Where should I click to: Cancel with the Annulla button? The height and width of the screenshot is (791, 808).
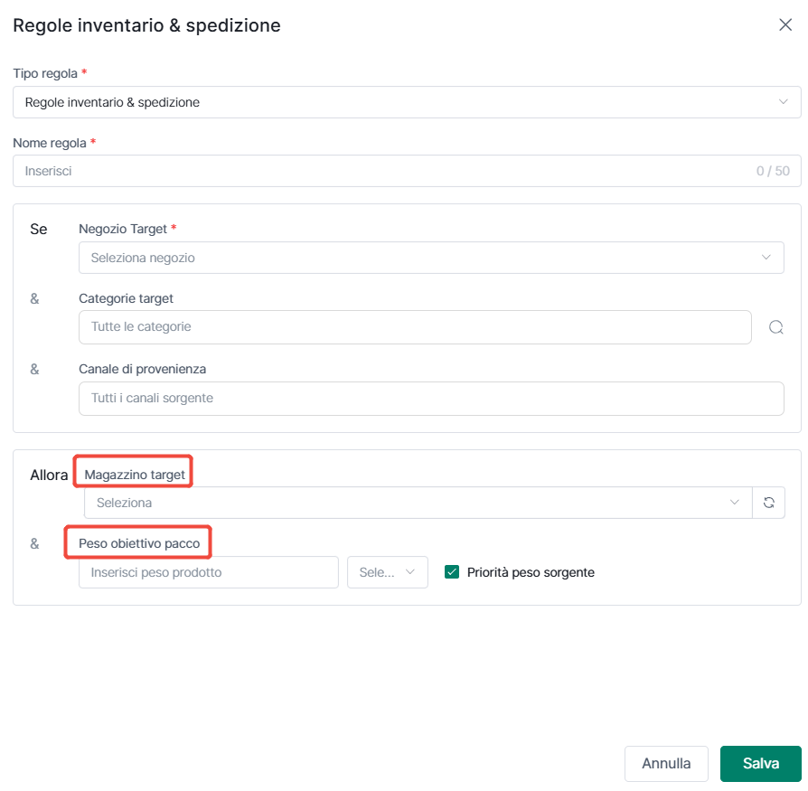point(666,763)
